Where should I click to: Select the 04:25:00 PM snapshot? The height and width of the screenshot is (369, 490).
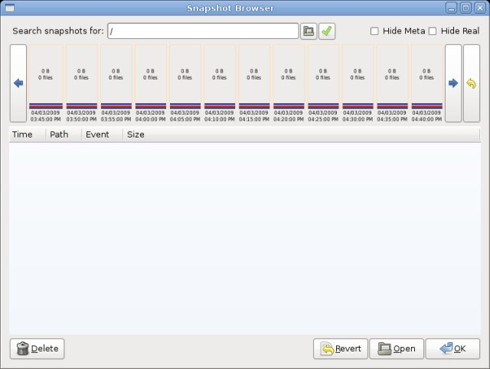click(323, 83)
